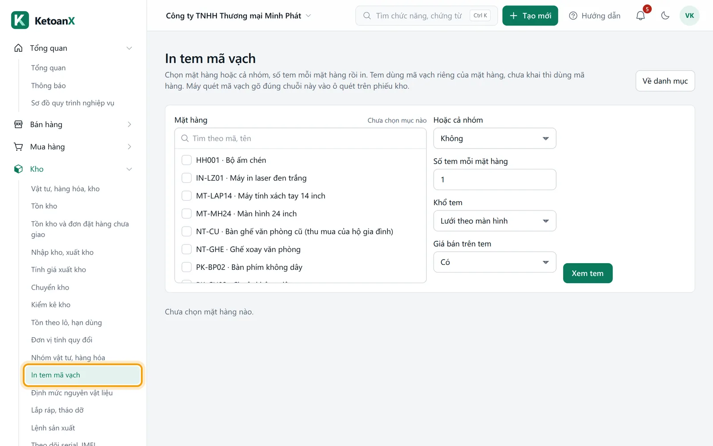Image resolution: width=713 pixels, height=446 pixels.
Task: Tick the NT-GHE Ghế xoay checkbox
Action: [x=187, y=249]
